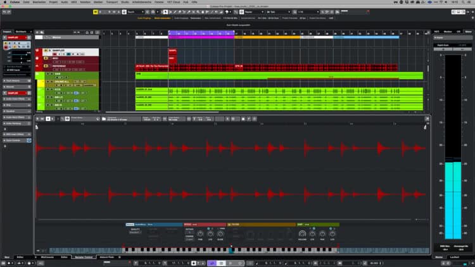This screenshot has height=267, width=475.
Task: Click the yellow M deactivate-all-mutes button
Action: pos(96,12)
